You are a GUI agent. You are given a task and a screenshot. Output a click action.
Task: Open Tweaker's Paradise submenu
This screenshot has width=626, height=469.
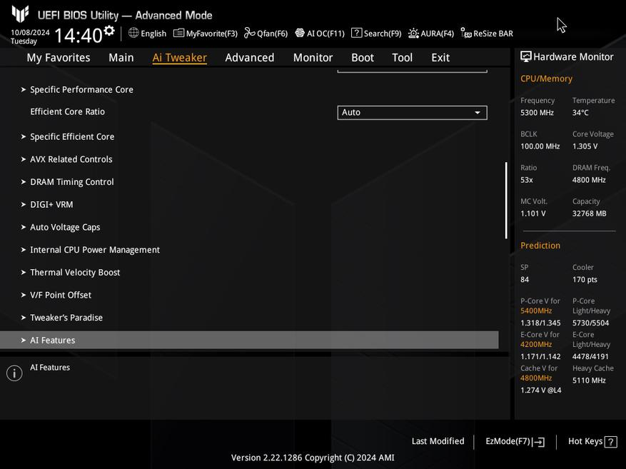point(66,318)
